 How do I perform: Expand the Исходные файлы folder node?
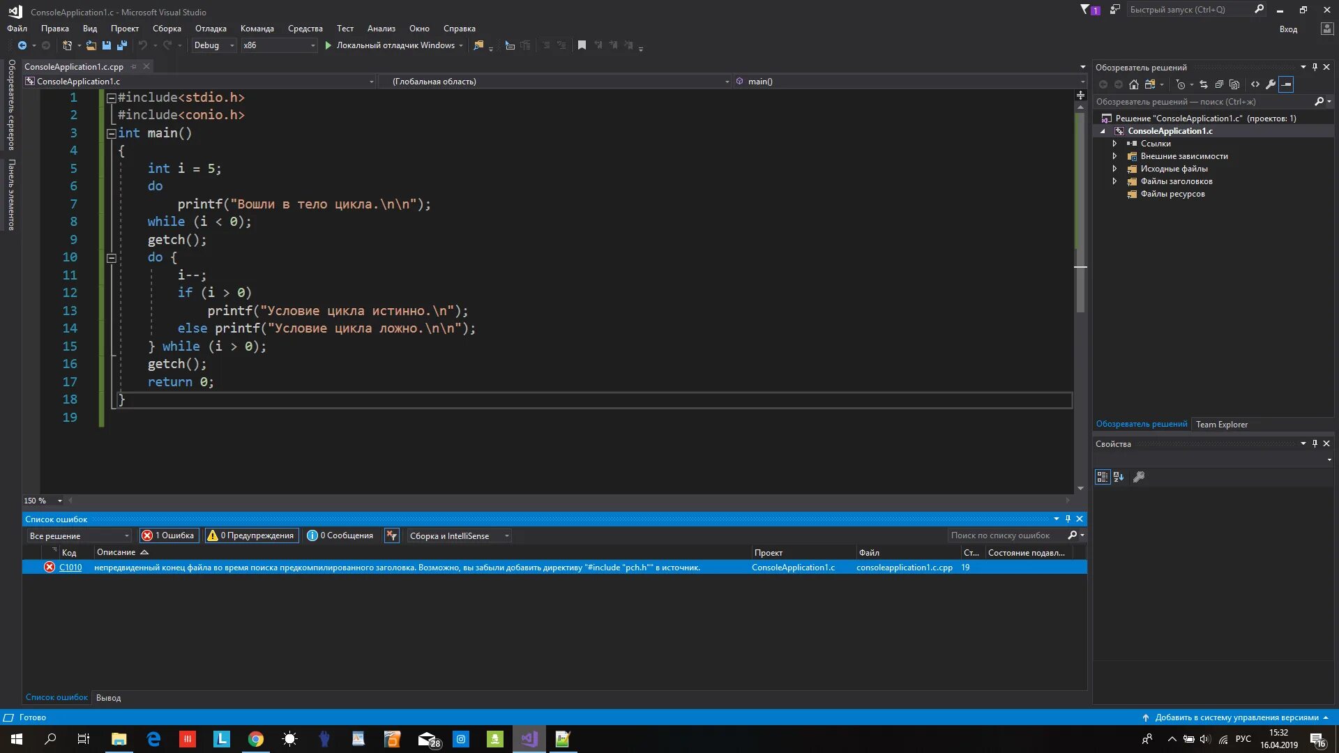(x=1114, y=169)
